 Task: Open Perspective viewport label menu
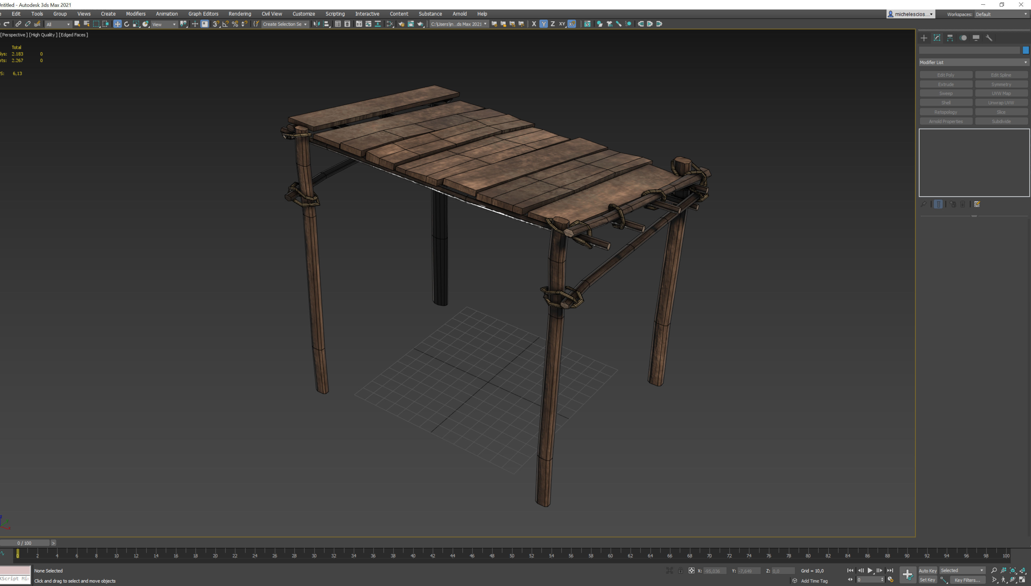(14, 35)
